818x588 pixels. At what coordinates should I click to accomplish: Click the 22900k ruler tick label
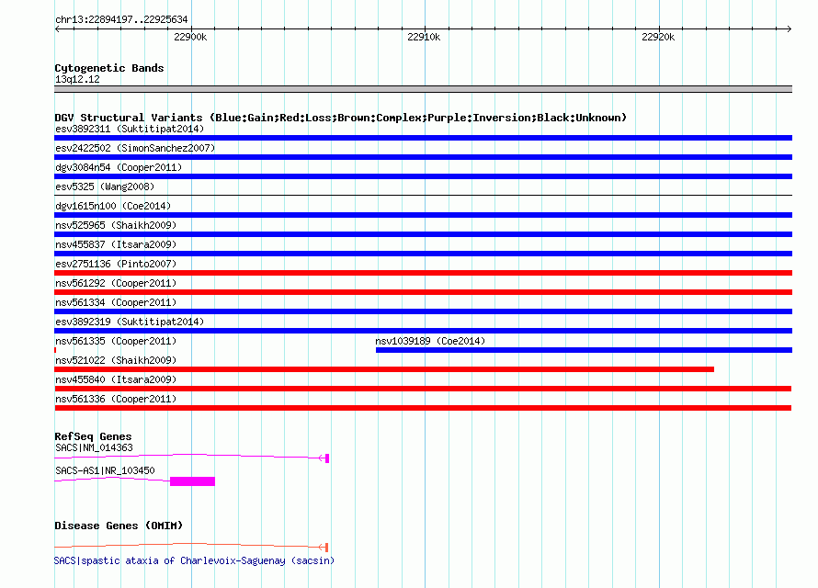190,37
